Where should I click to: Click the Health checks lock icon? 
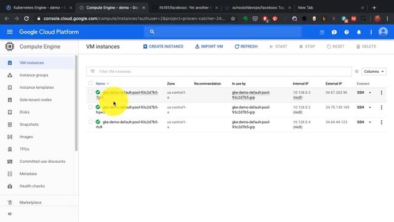pyautogui.click(x=10, y=186)
